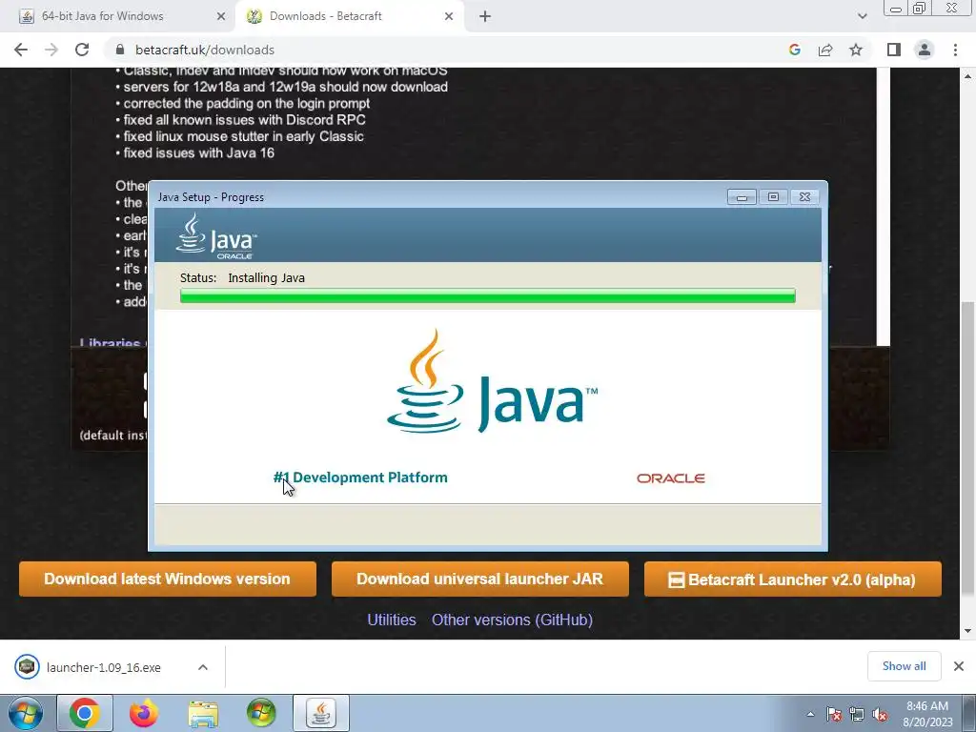Screen dimensions: 976x732
Task: Click Betacraft Launcher v2.0 (alpha) button
Action: [792, 579]
